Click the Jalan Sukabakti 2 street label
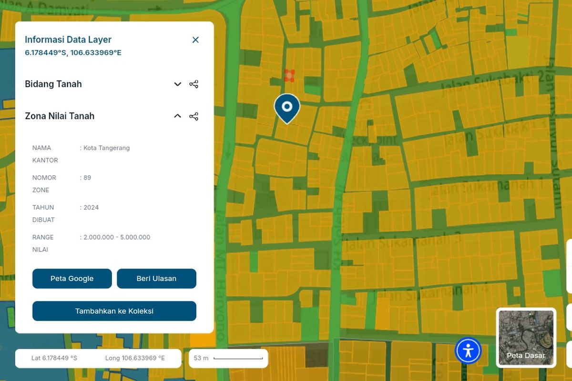 [x=492, y=83]
